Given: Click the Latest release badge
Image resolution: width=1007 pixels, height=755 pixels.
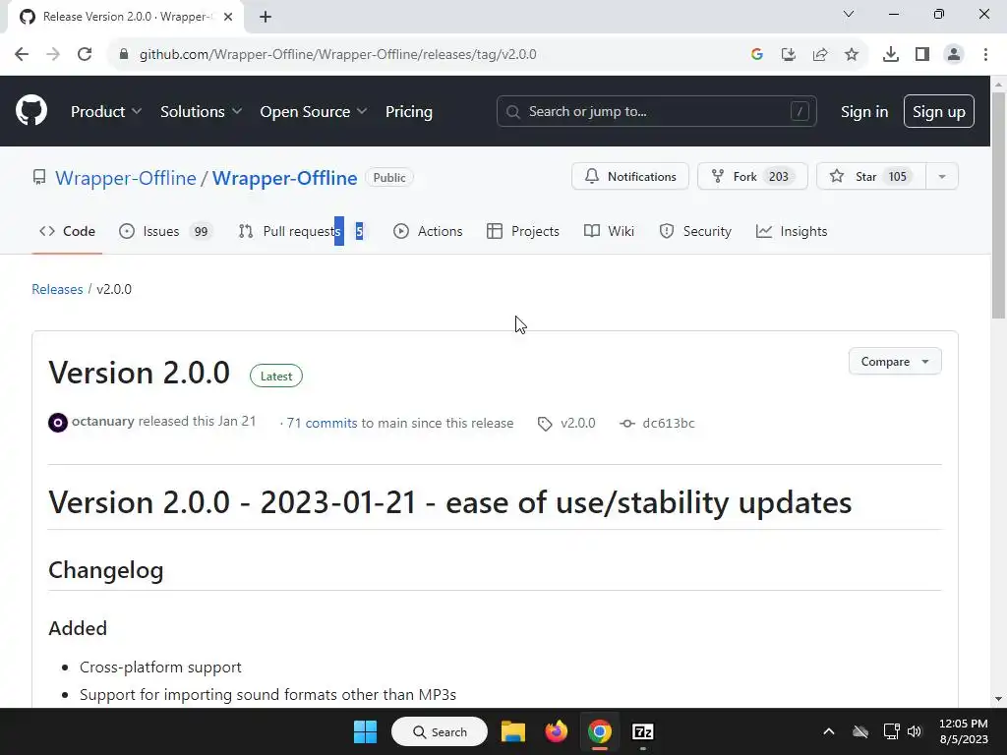Looking at the screenshot, I should pos(276,377).
